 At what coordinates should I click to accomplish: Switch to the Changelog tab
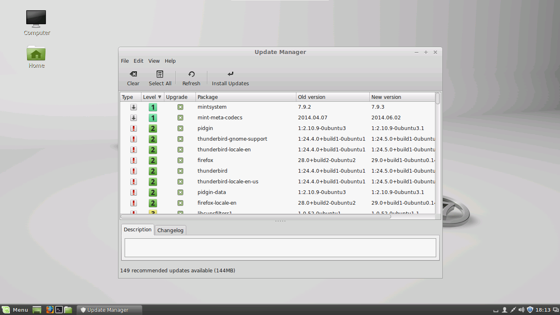pos(171,231)
